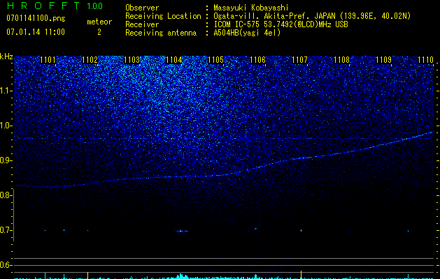Image resolution: width=440 pixels, height=279 pixels.
Task: Click the 1102 time marker
Action: coord(90,60)
